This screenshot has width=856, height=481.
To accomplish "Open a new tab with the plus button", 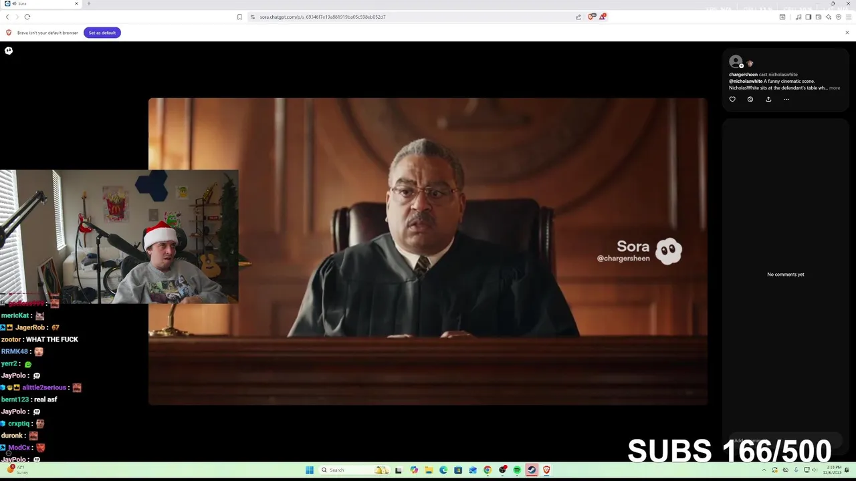I will tap(89, 4).
